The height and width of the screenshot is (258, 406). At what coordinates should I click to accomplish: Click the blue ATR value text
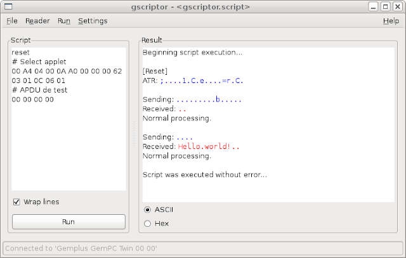(x=202, y=81)
